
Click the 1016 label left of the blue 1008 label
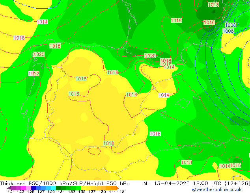(x=209, y=22)
